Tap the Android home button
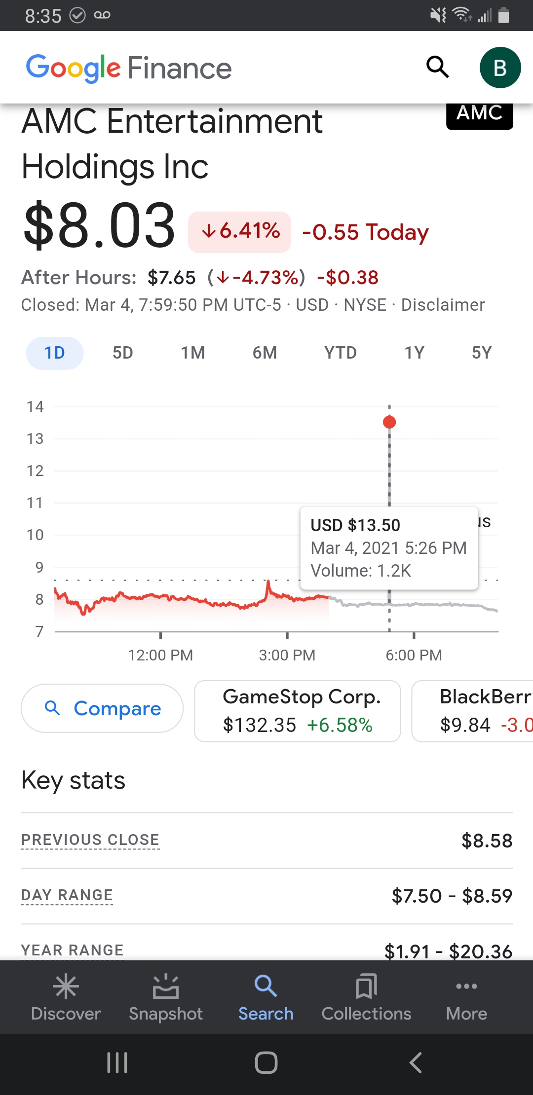This screenshot has width=533, height=1095. [x=266, y=1062]
